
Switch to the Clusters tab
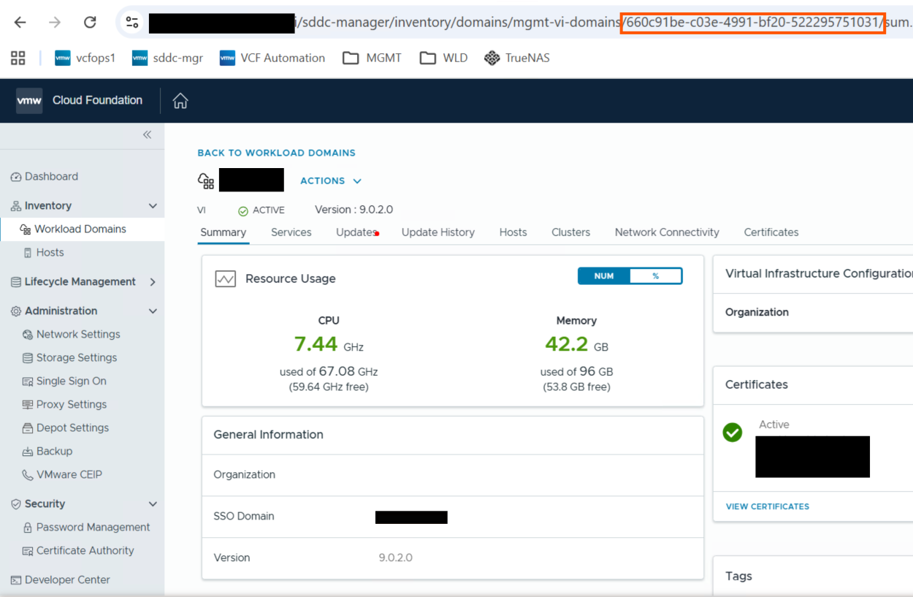(570, 232)
